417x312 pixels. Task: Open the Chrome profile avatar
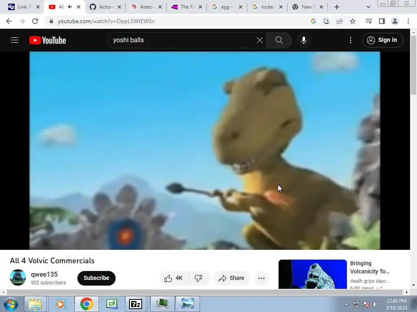(x=395, y=21)
